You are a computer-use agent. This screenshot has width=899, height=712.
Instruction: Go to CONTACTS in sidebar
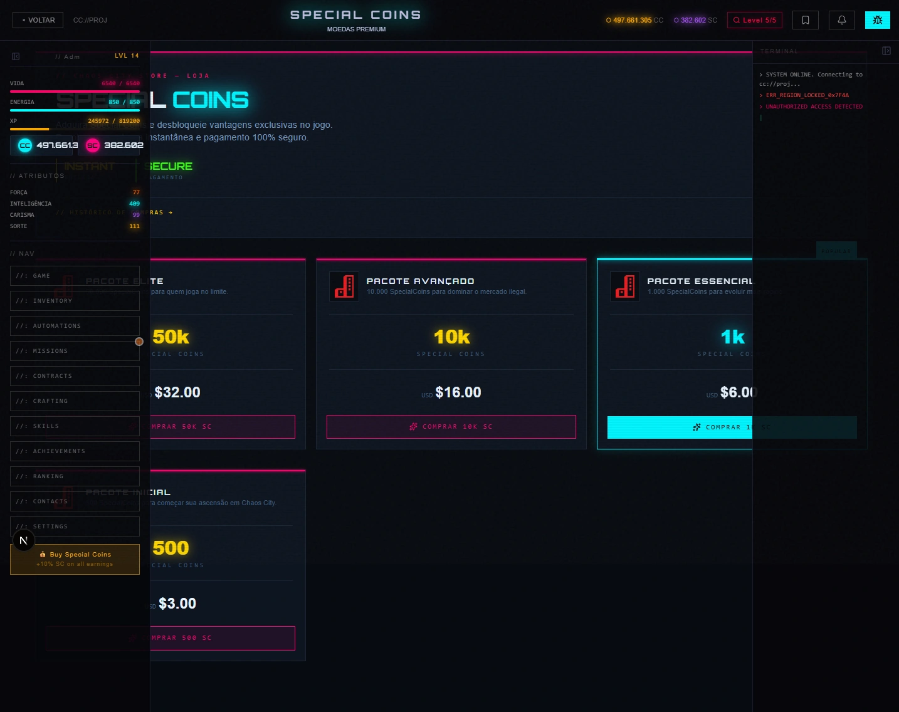pos(75,501)
